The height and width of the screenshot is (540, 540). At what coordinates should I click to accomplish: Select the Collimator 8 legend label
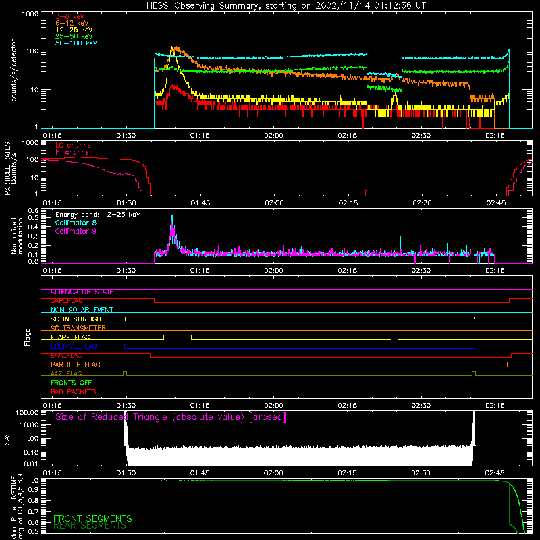tap(76, 223)
